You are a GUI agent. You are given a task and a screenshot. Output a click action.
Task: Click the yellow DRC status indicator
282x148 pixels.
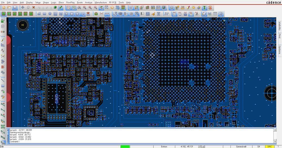[x=270, y=147]
